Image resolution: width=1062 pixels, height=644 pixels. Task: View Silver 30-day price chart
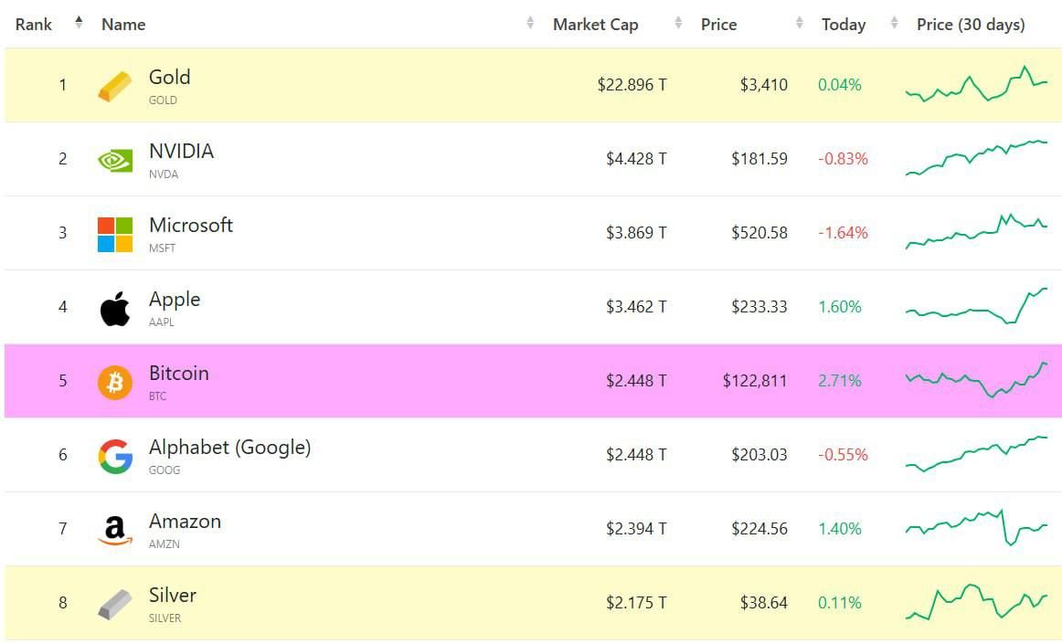click(976, 602)
